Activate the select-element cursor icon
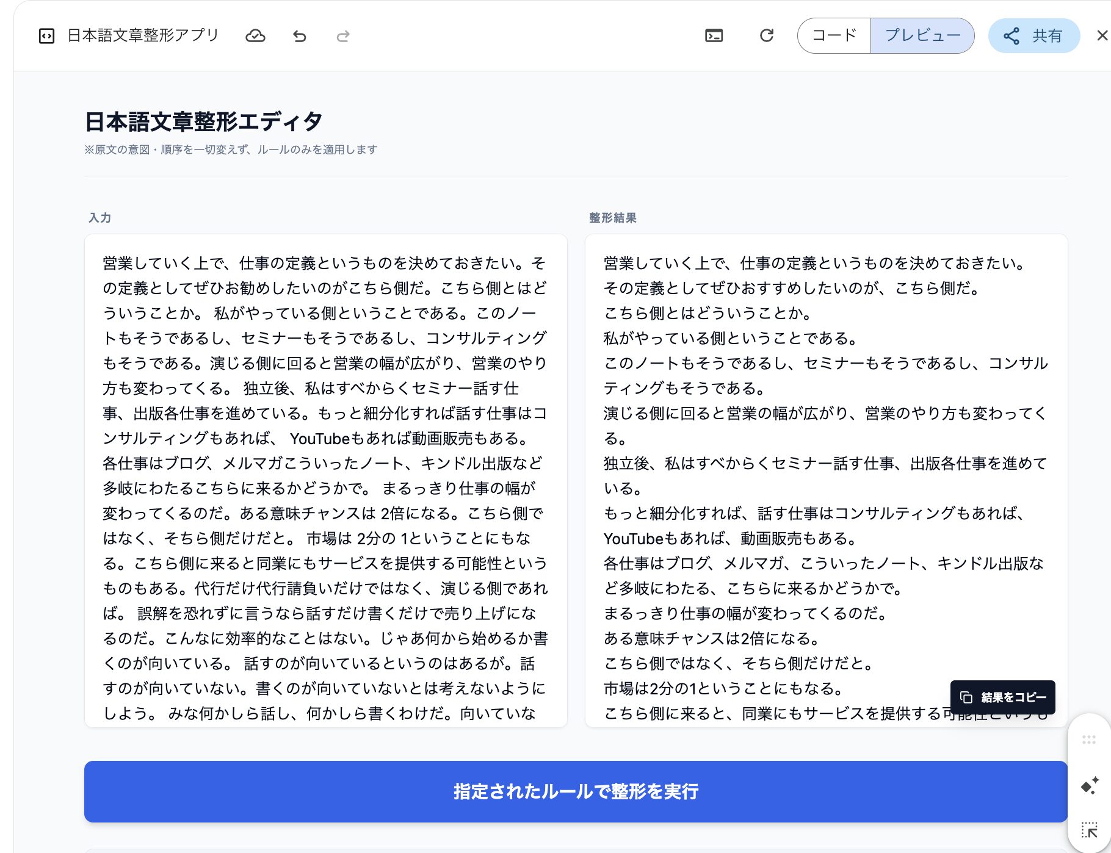Screen dimensions: 1111x853 tap(1089, 830)
